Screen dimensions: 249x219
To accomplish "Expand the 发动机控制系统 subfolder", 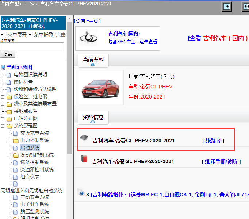I will pyautogui.click(x=9, y=155).
